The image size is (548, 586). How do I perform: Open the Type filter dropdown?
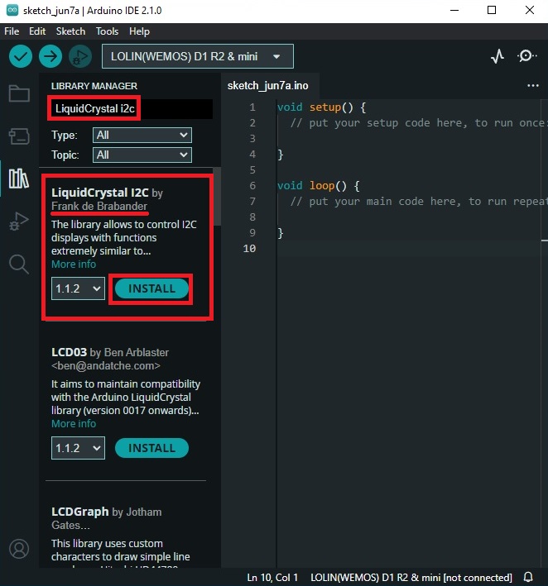(x=142, y=135)
